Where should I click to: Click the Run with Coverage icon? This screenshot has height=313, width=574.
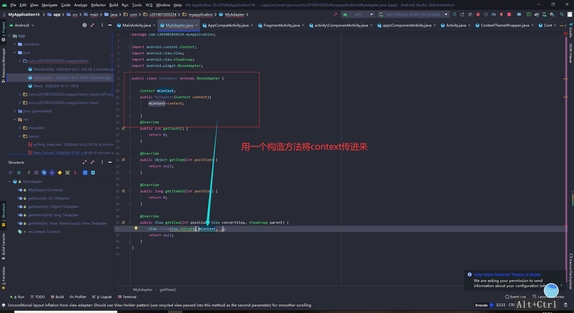[x=486, y=14]
